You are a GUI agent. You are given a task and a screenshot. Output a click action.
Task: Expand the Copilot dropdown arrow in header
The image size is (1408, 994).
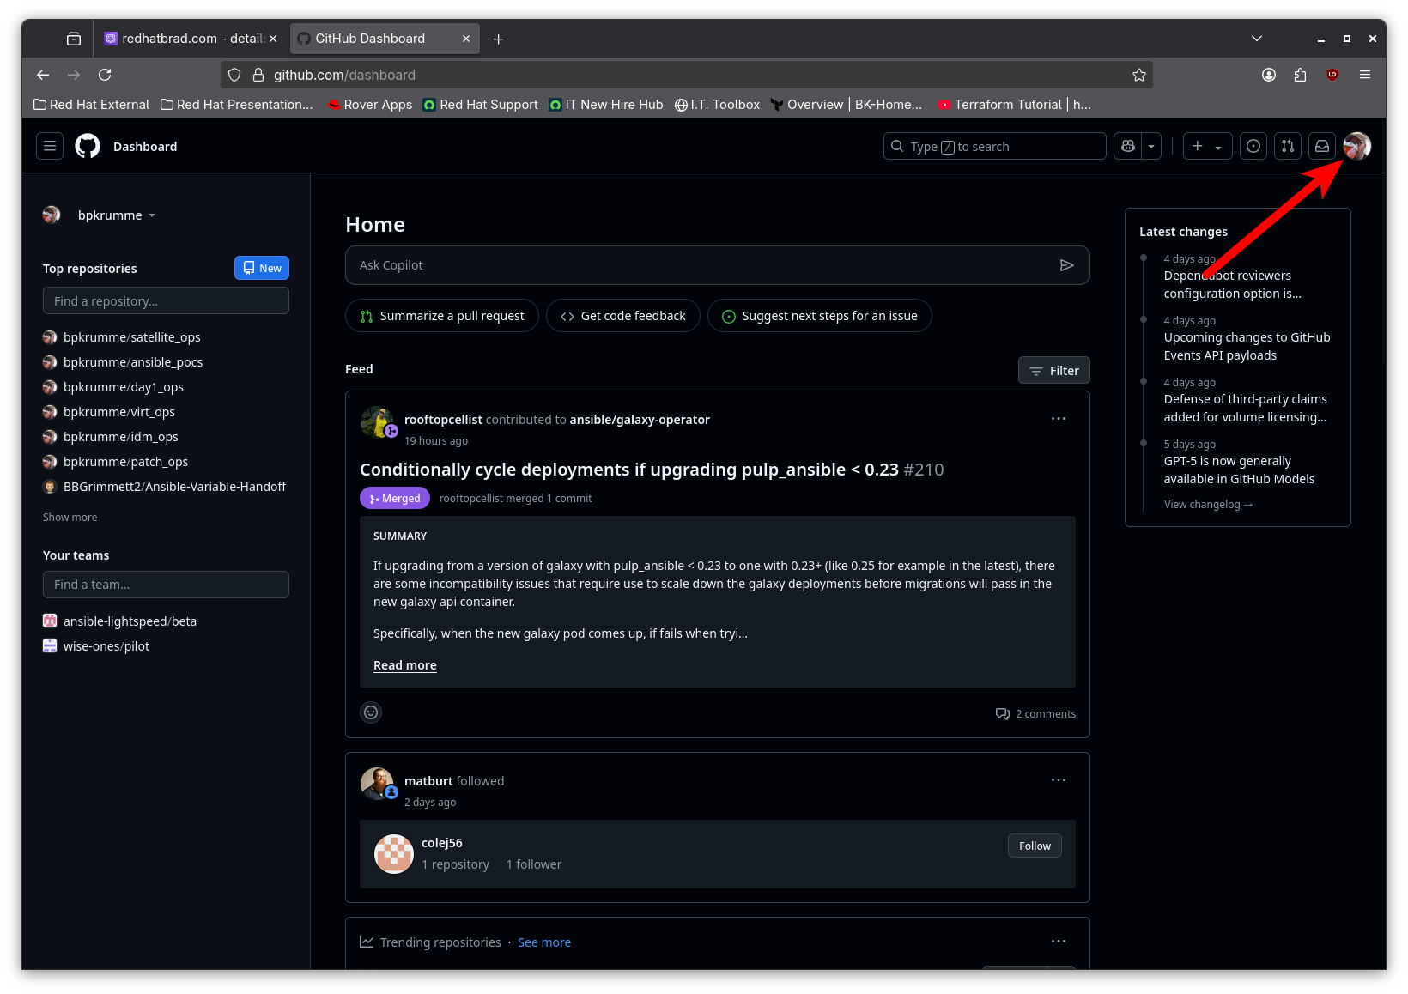click(1151, 146)
